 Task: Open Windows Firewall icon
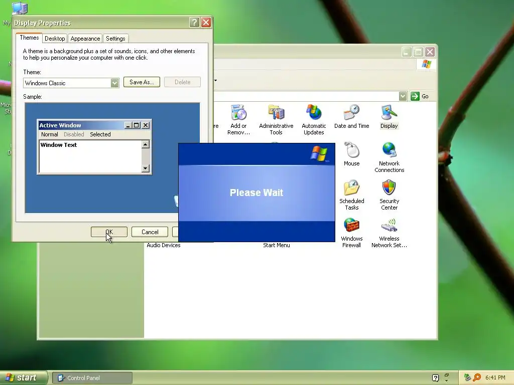pos(351,233)
